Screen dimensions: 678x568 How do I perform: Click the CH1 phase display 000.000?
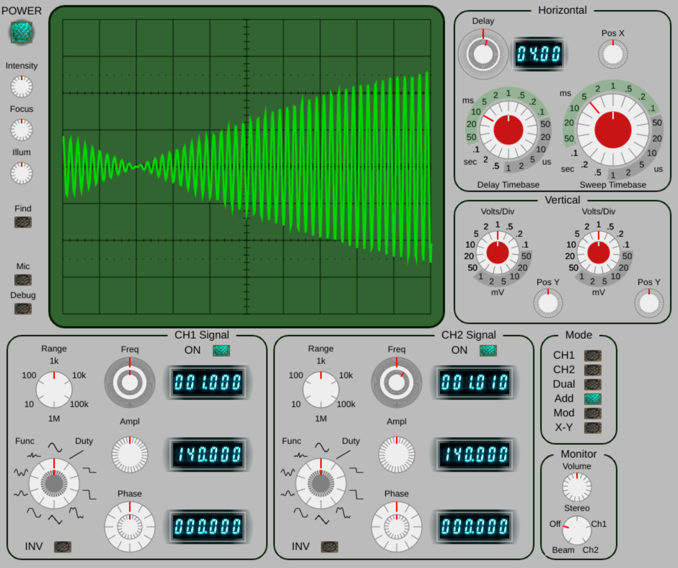click(208, 527)
